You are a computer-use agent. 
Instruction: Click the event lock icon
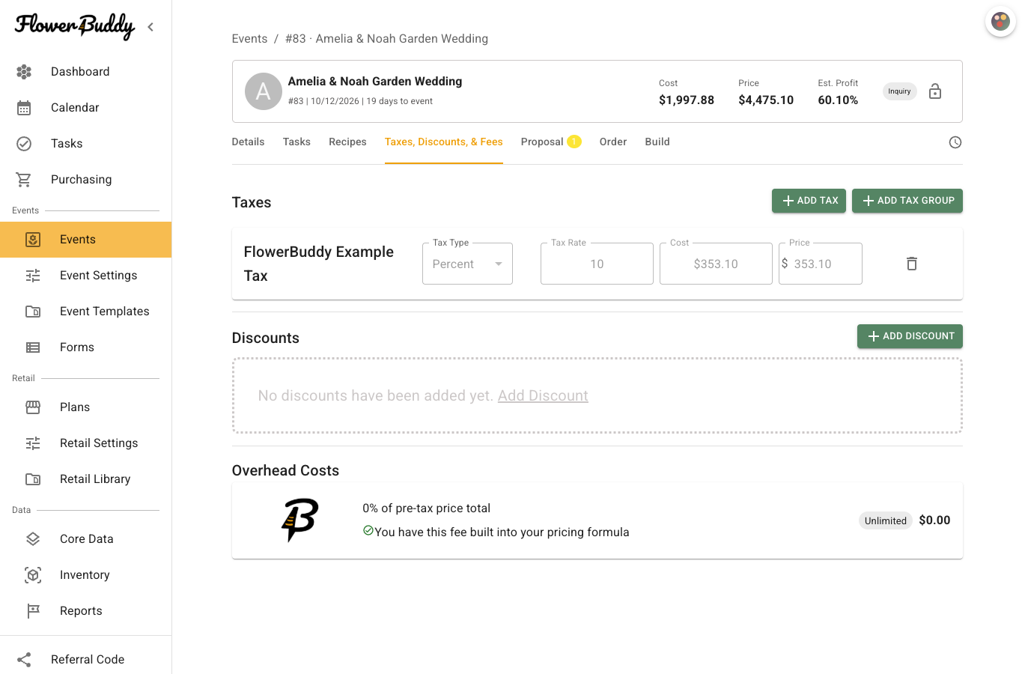click(x=935, y=91)
